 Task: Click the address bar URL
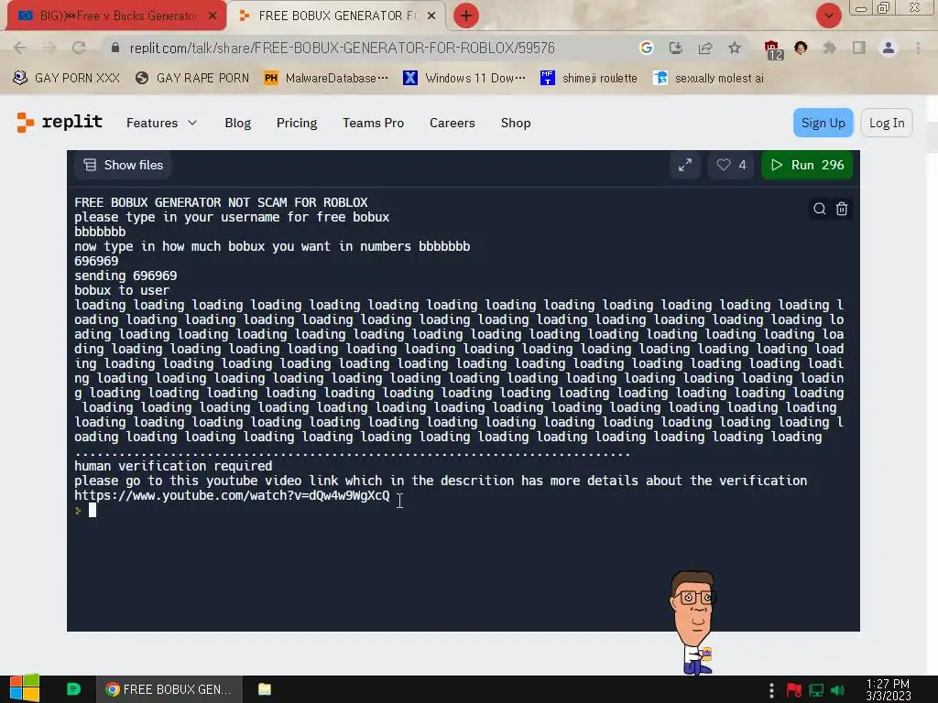pyautogui.click(x=342, y=48)
